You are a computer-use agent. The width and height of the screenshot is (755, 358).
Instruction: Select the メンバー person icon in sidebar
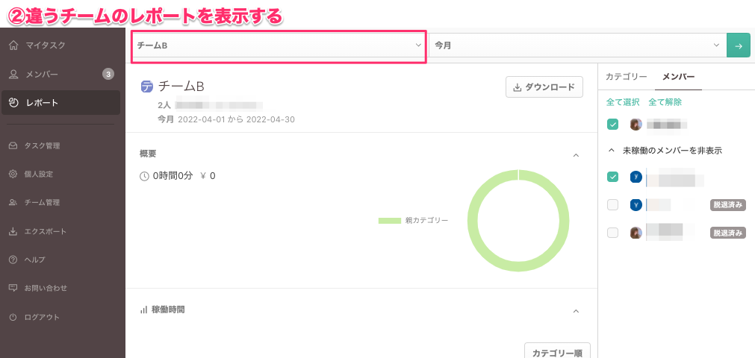coord(13,74)
